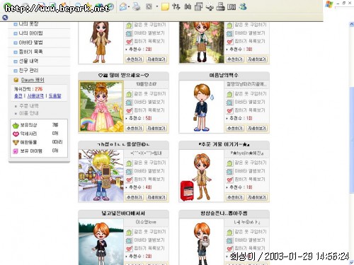The width and height of the screenshot is (354, 265).
Task: Open the Daum 캐쉬 link
Action: (33, 80)
